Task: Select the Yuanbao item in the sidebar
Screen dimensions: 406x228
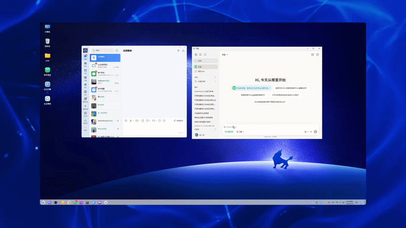Action: click(x=206, y=67)
